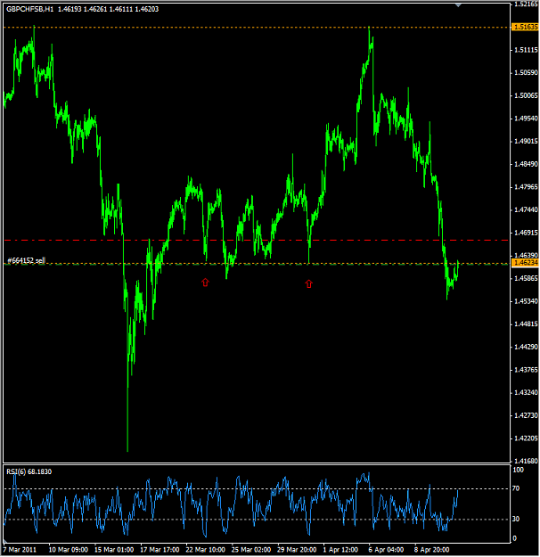Viewport: 540px width, 557px height.
Task: Click the GBPCHFSB,H1 chart title text
Action: 29,9
